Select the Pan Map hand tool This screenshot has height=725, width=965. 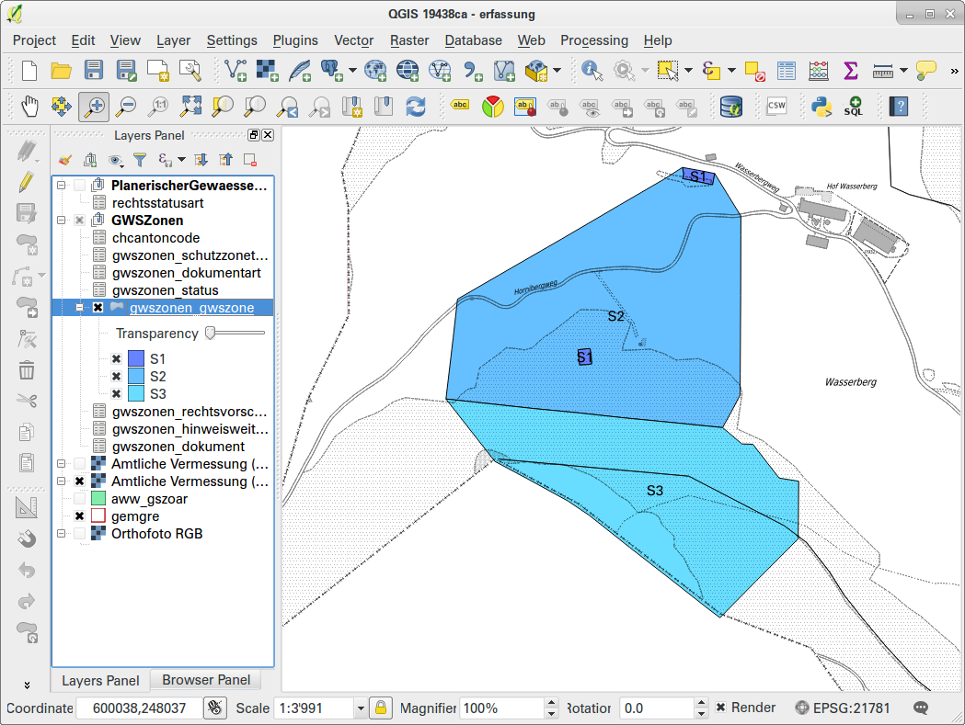[29, 106]
